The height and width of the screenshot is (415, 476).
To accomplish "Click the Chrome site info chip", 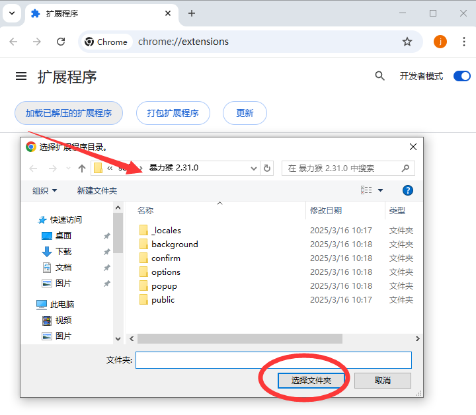I will 106,42.
